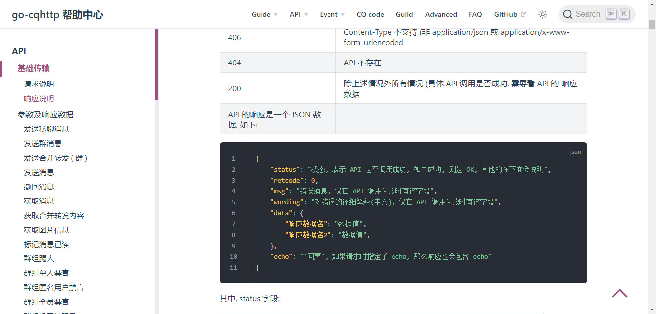Open the Advanced nav item

441,14
